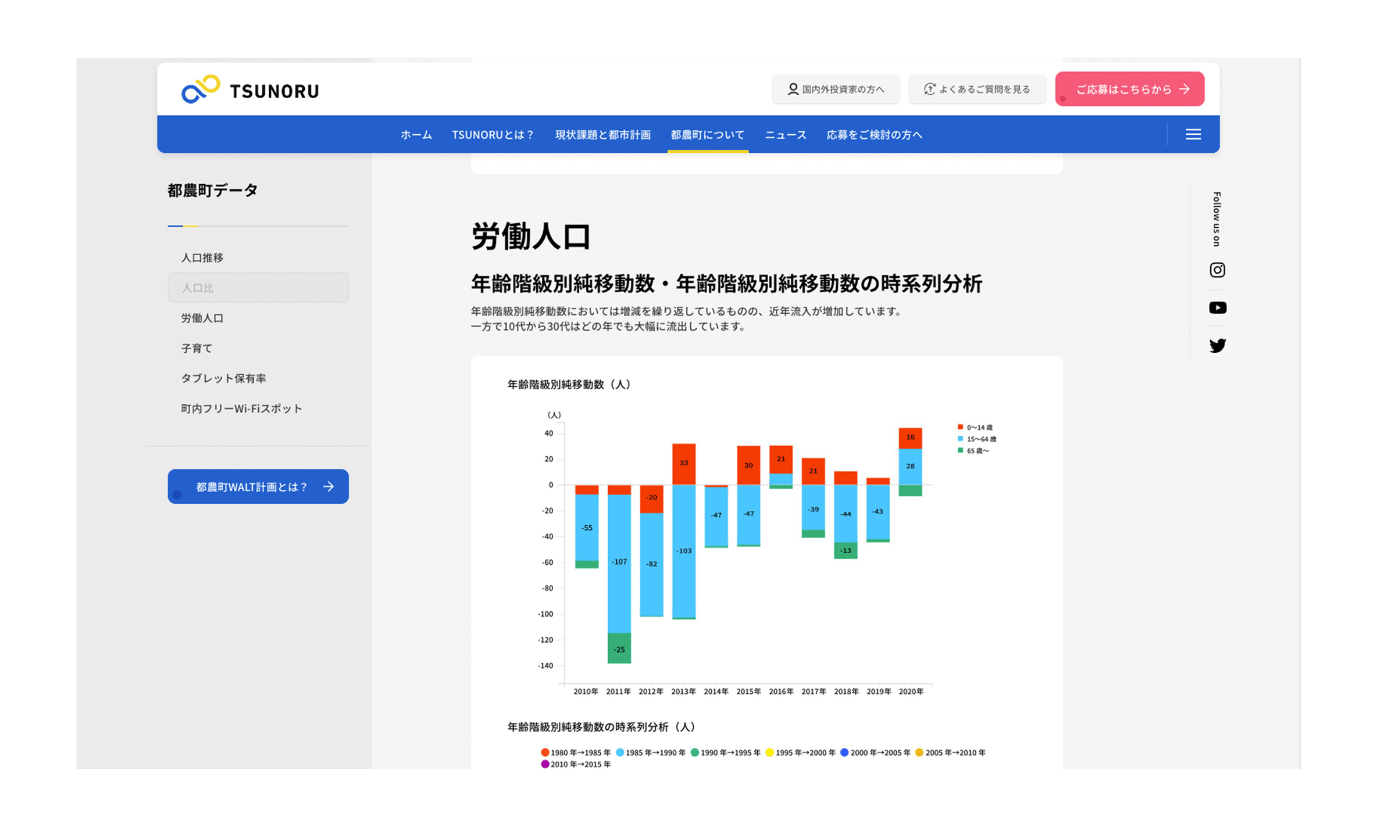Click the TSUNORU infinity logo
The height and width of the screenshot is (828, 1377).
click(x=201, y=89)
